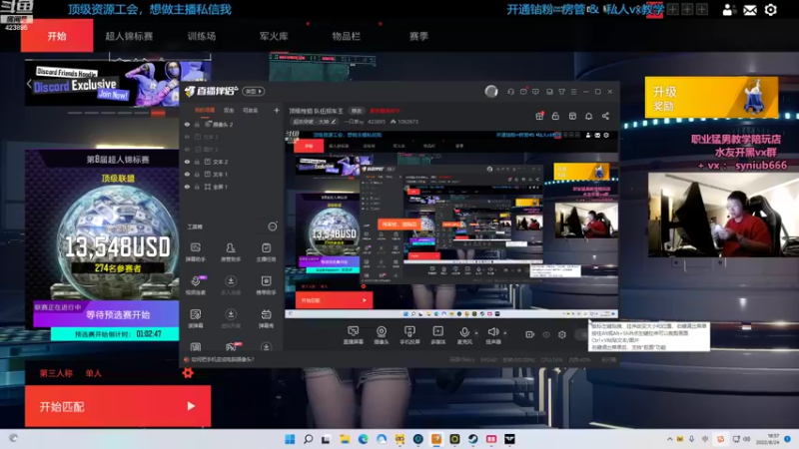Image resolution: width=799 pixels, height=449 pixels.
Task: Toggle visibility of 全屏 1 source
Action: point(187,187)
